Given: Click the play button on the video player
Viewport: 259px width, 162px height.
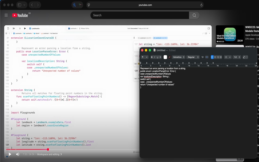Looking at the screenshot, I should pos(10,154).
